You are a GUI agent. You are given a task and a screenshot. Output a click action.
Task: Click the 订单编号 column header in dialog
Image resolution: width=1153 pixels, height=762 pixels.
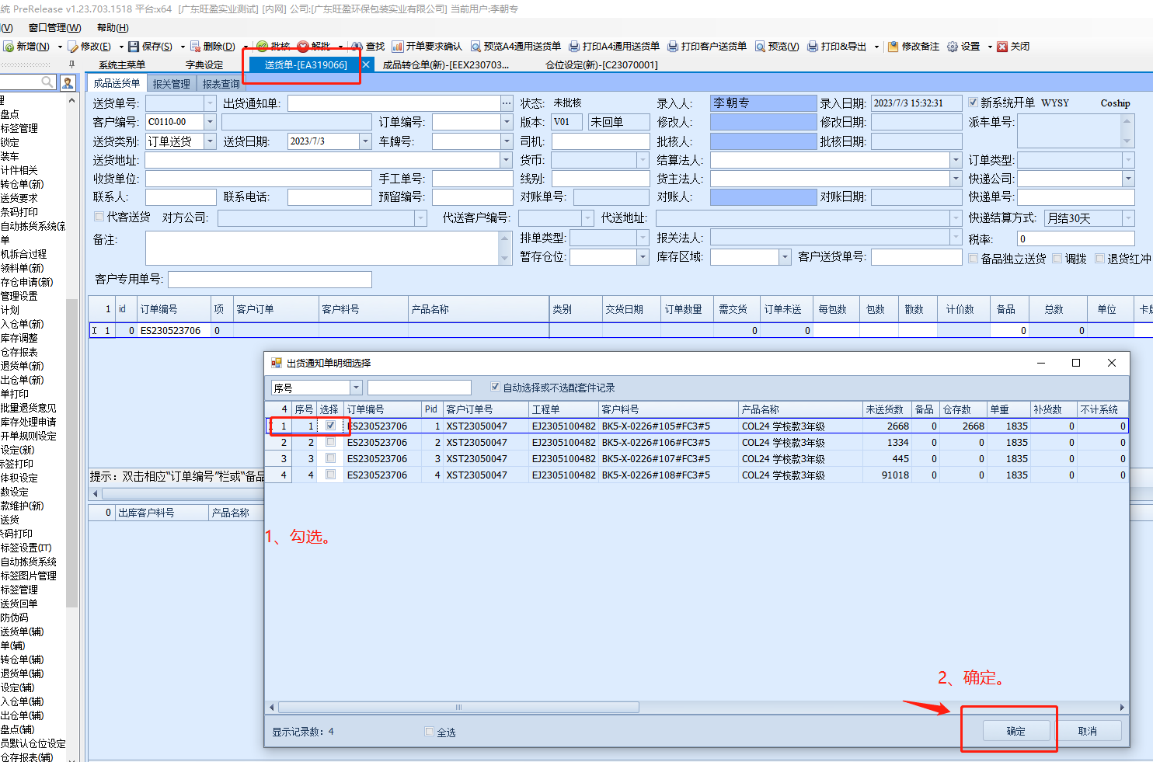[x=382, y=409]
